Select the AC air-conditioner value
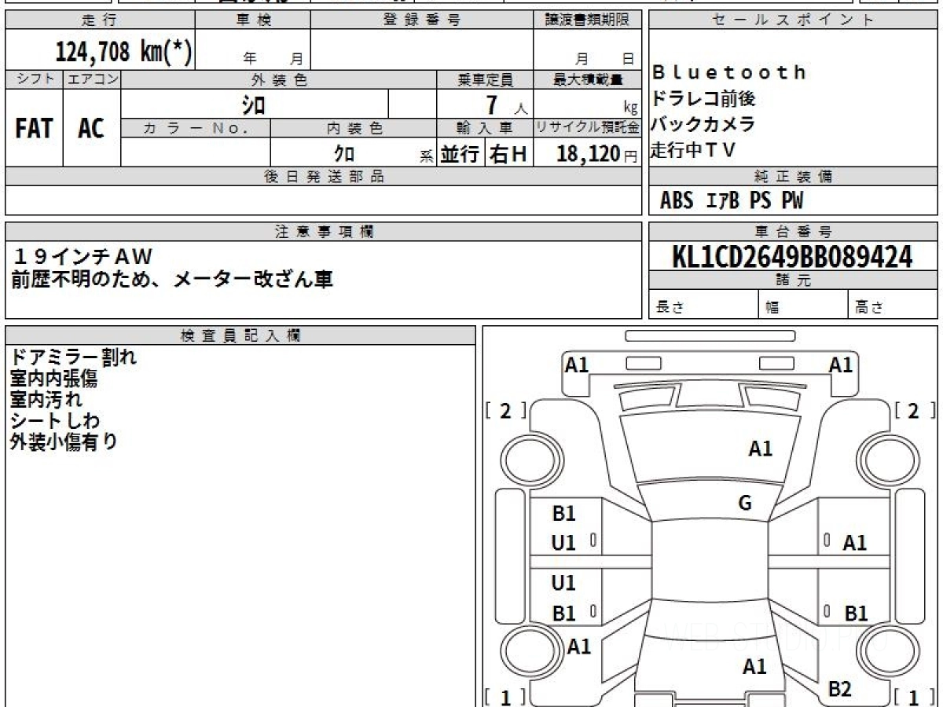Screen dimensions: 943x707 (91, 129)
